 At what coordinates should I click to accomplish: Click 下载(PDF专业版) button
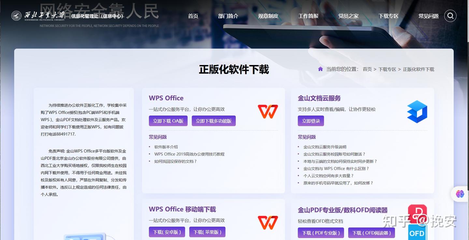coord(321,233)
